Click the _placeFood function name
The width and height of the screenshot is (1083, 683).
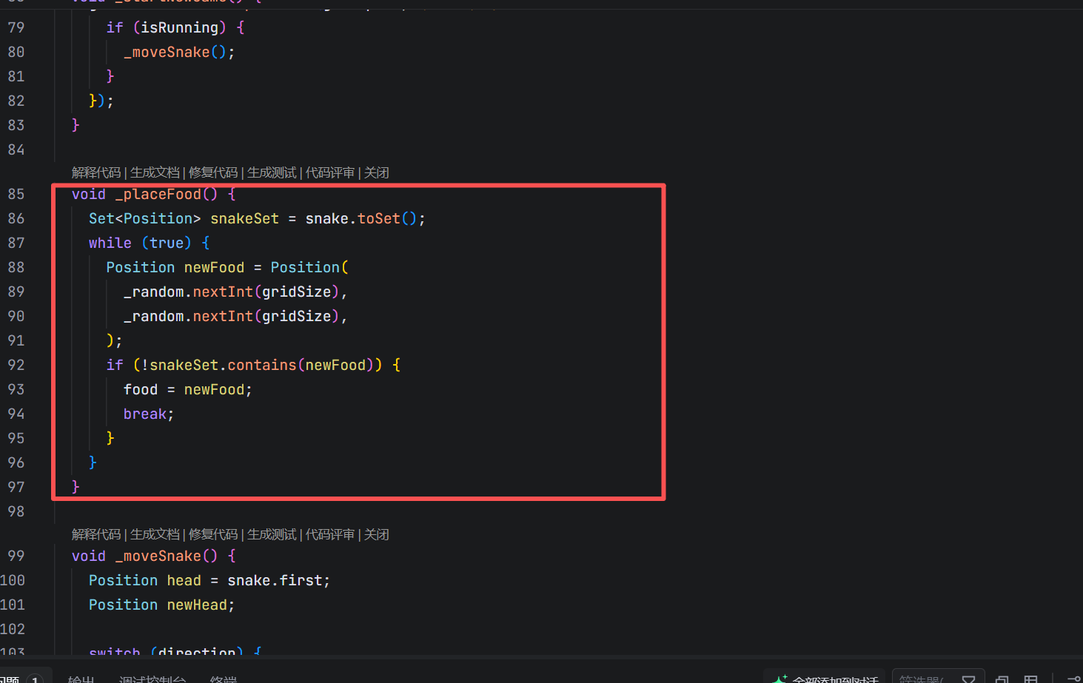click(158, 194)
